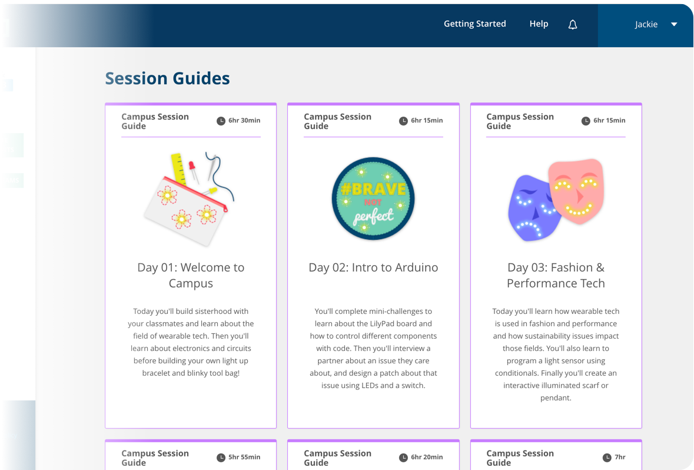694x470 pixels.
Task: Open the Brave Not Perfect patch image
Action: pyautogui.click(x=373, y=198)
